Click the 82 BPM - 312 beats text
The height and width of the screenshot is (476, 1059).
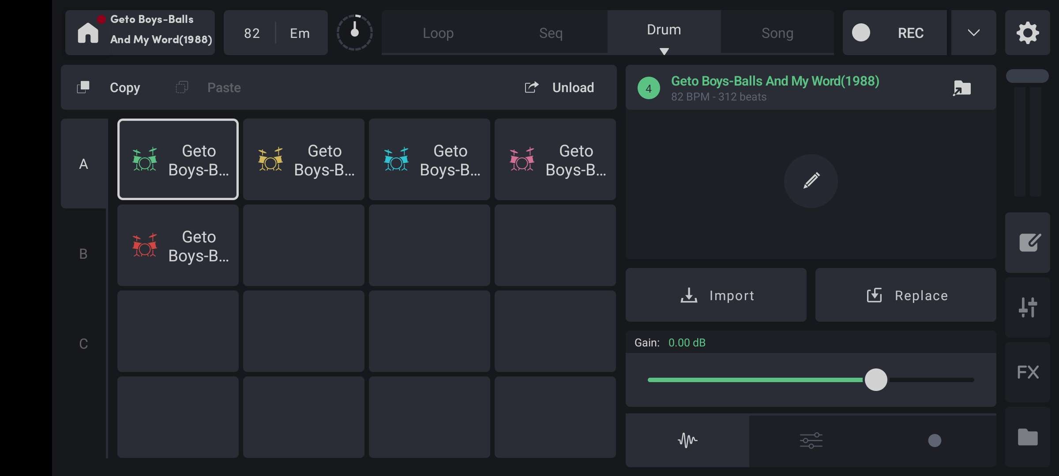coord(719,97)
